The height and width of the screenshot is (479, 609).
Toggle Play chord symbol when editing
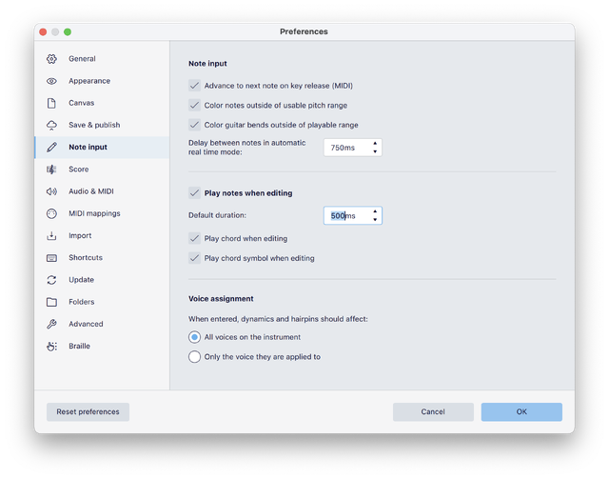point(195,258)
